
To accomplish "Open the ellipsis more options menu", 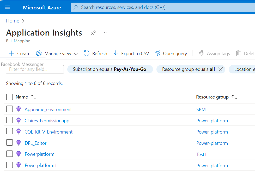I will click(105, 33).
